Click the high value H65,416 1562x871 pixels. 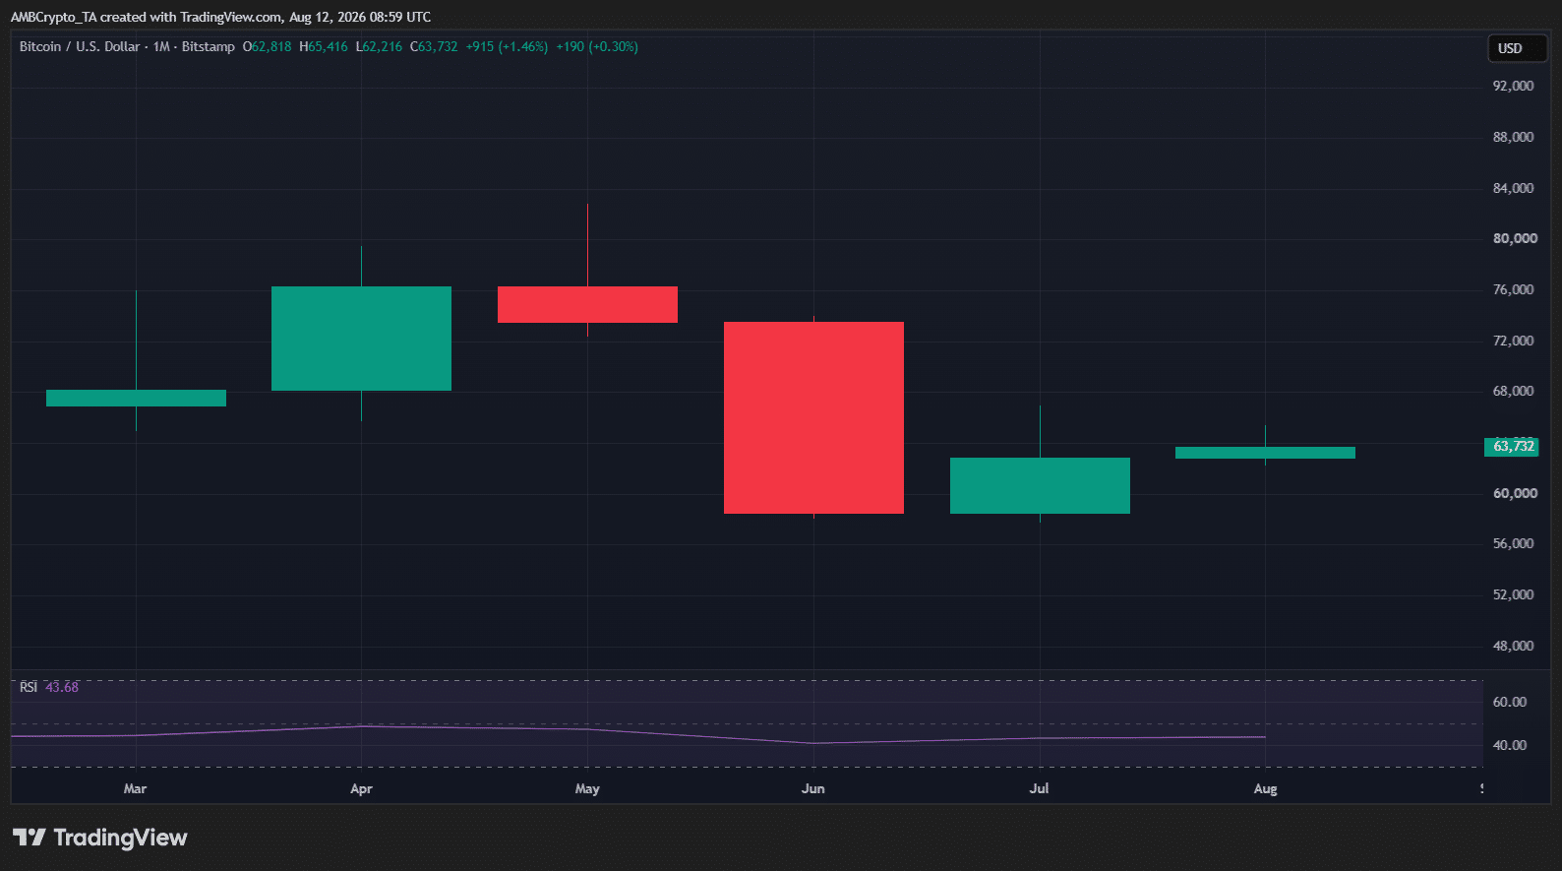pyautogui.click(x=324, y=46)
